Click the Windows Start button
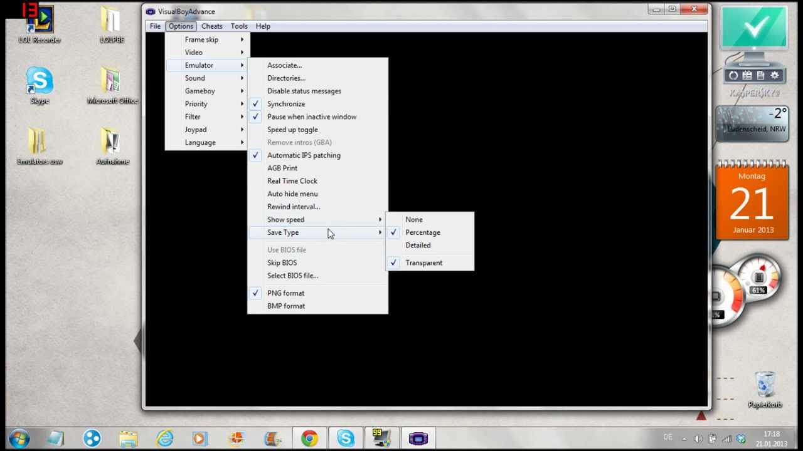Viewport: 803px width, 451px height. (19, 438)
